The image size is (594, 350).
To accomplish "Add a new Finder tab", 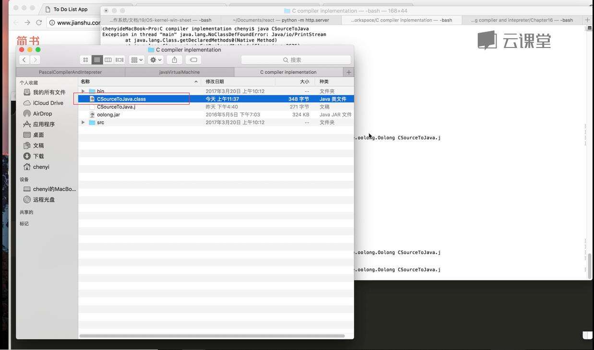I will click(x=349, y=72).
